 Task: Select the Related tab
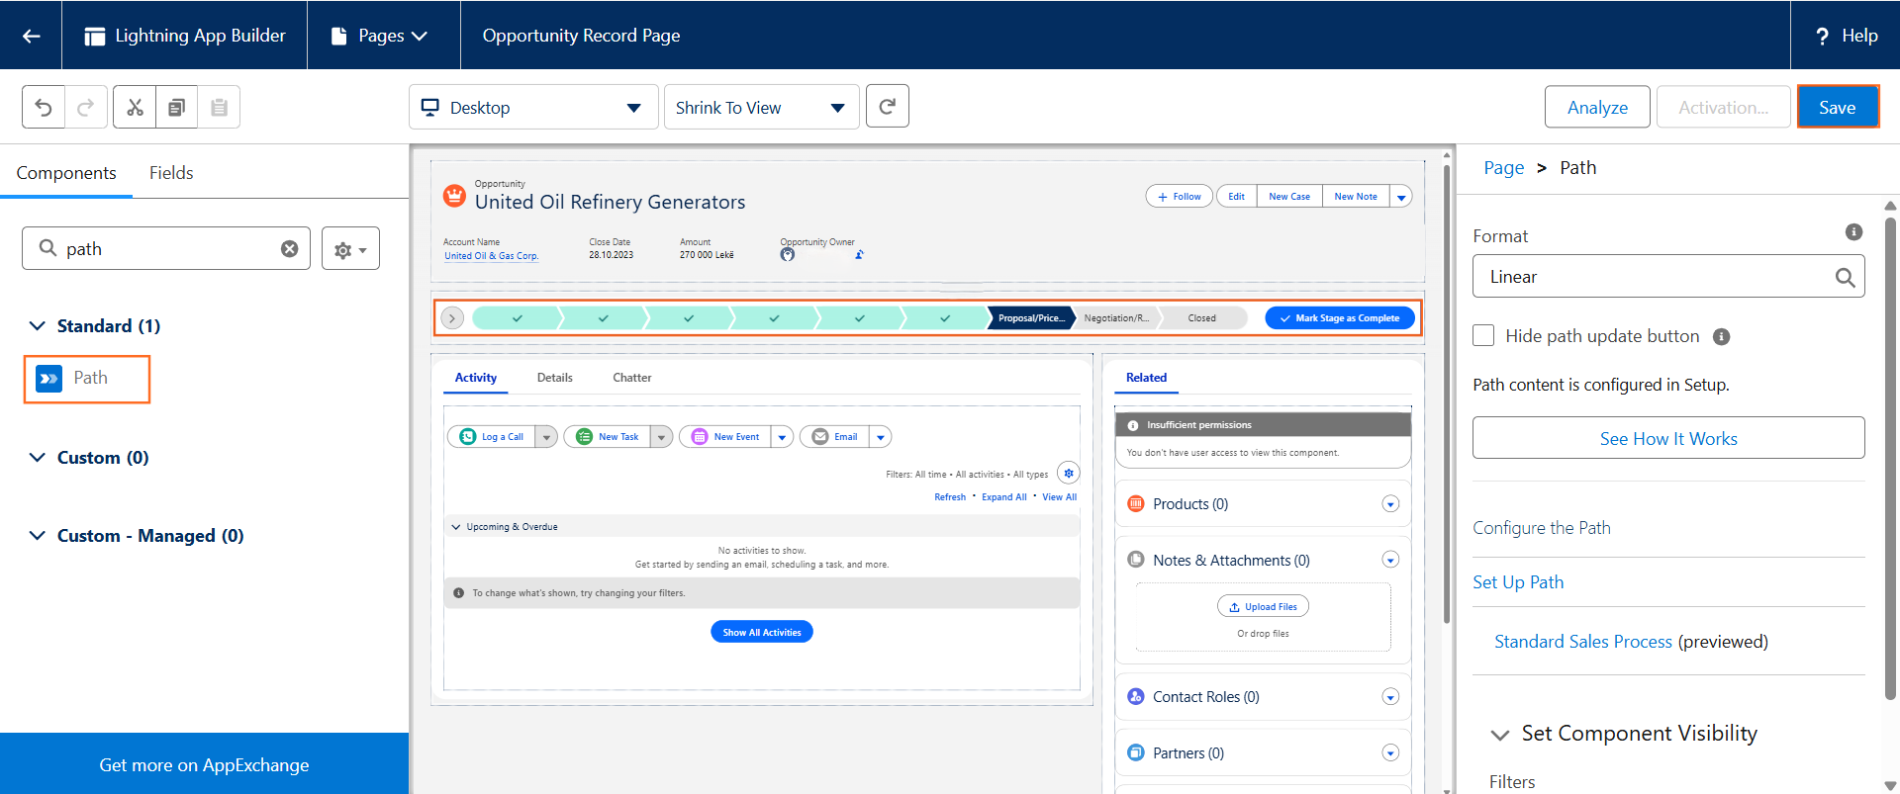click(1146, 378)
